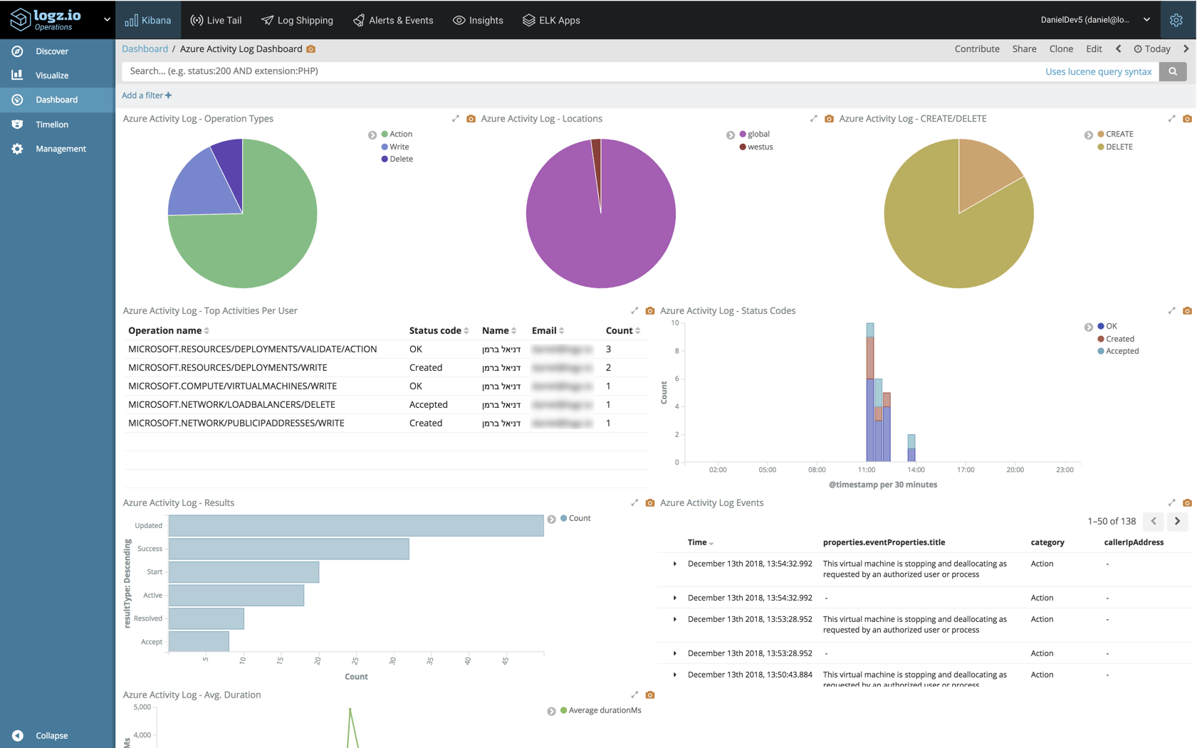Expand the Activity Log Events panel
Image resolution: width=1197 pixels, height=748 pixels.
pyautogui.click(x=1172, y=503)
